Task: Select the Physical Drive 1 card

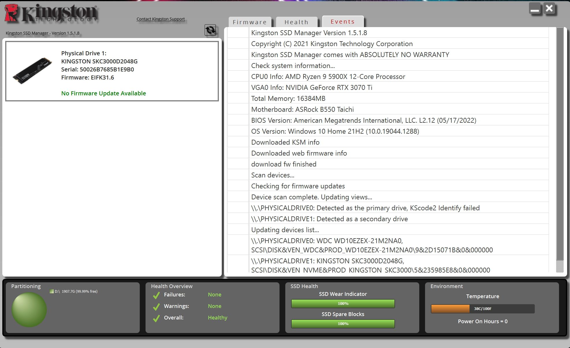Action: 112,71
